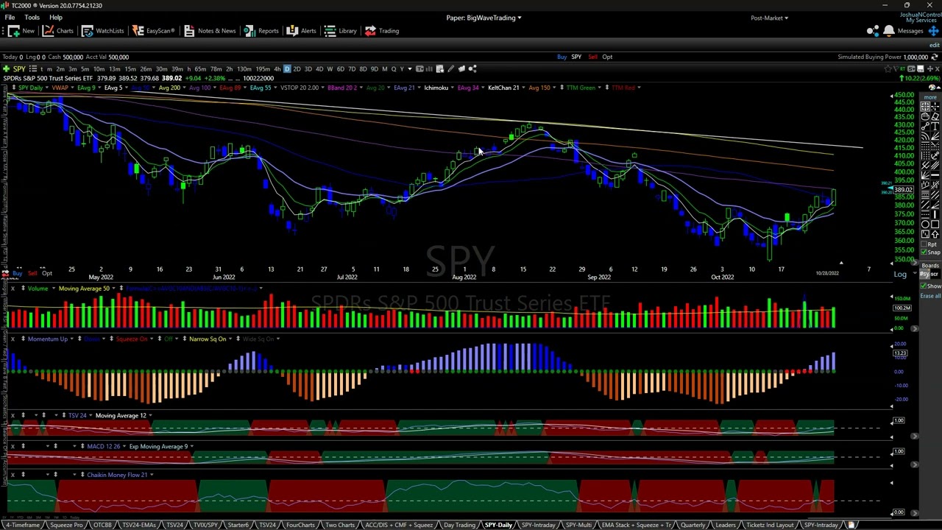Open the Tools menu

pos(32,18)
